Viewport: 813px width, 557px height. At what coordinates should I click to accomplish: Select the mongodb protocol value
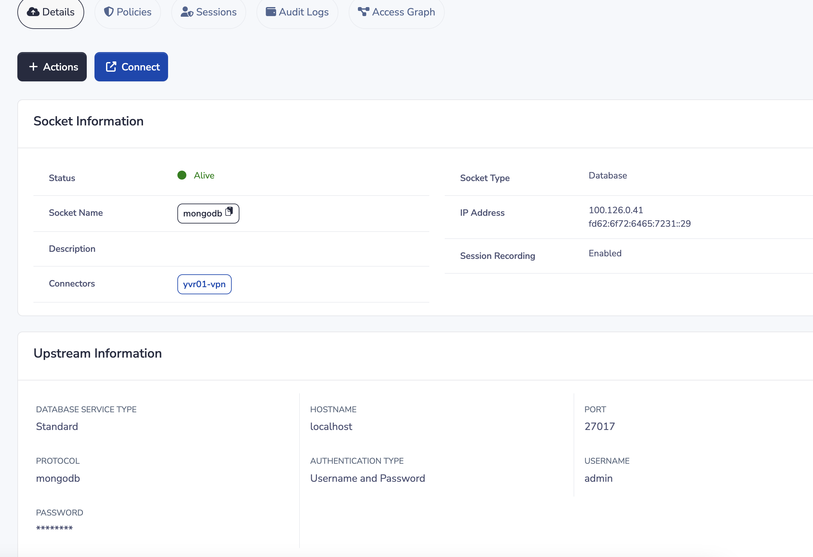tap(58, 479)
